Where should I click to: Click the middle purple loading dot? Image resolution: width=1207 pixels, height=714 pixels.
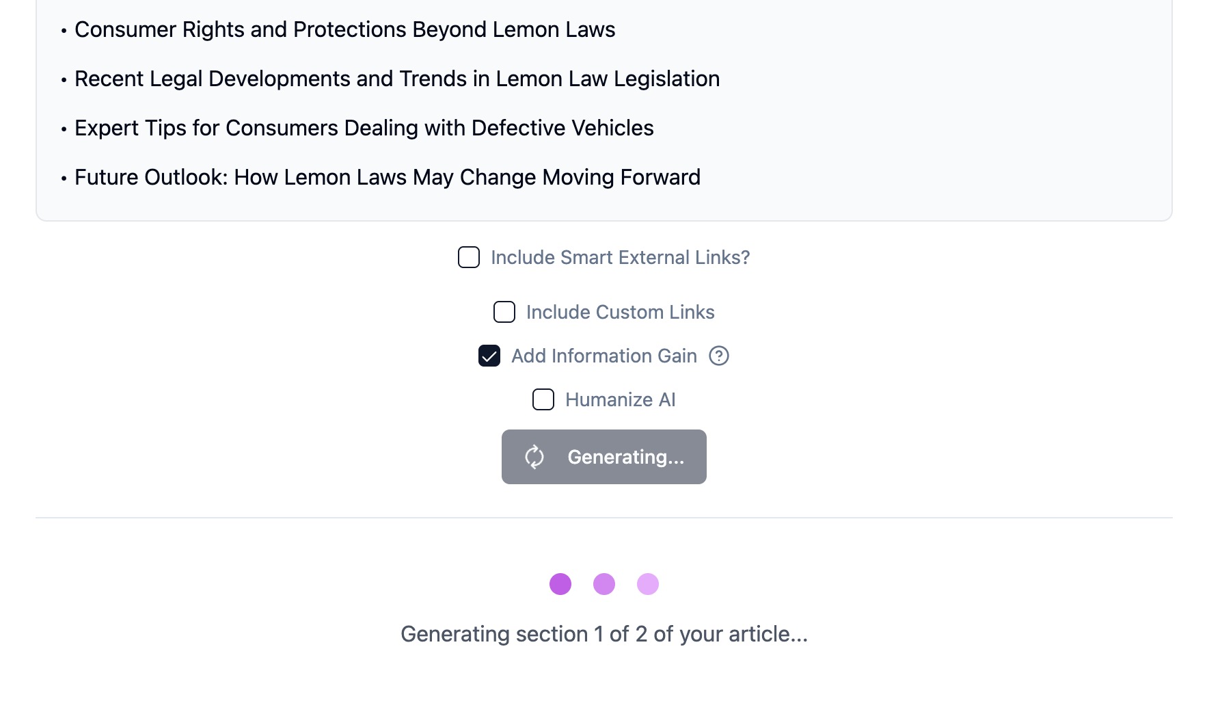[x=604, y=584]
